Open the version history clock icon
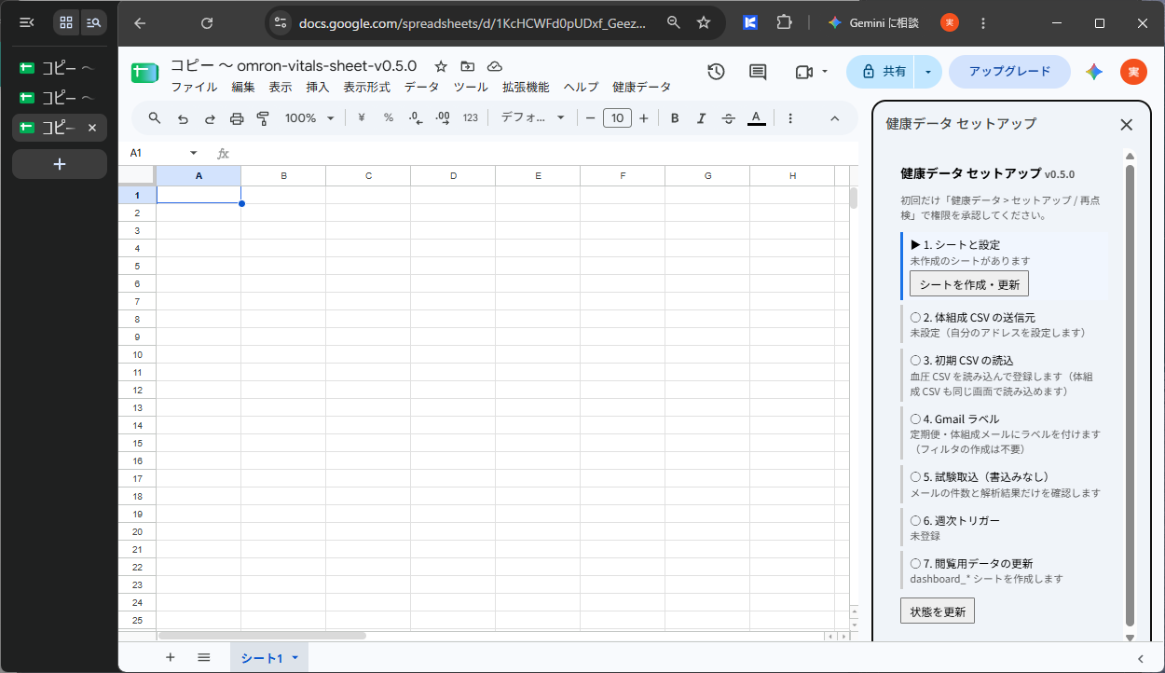1165x673 pixels. point(716,72)
